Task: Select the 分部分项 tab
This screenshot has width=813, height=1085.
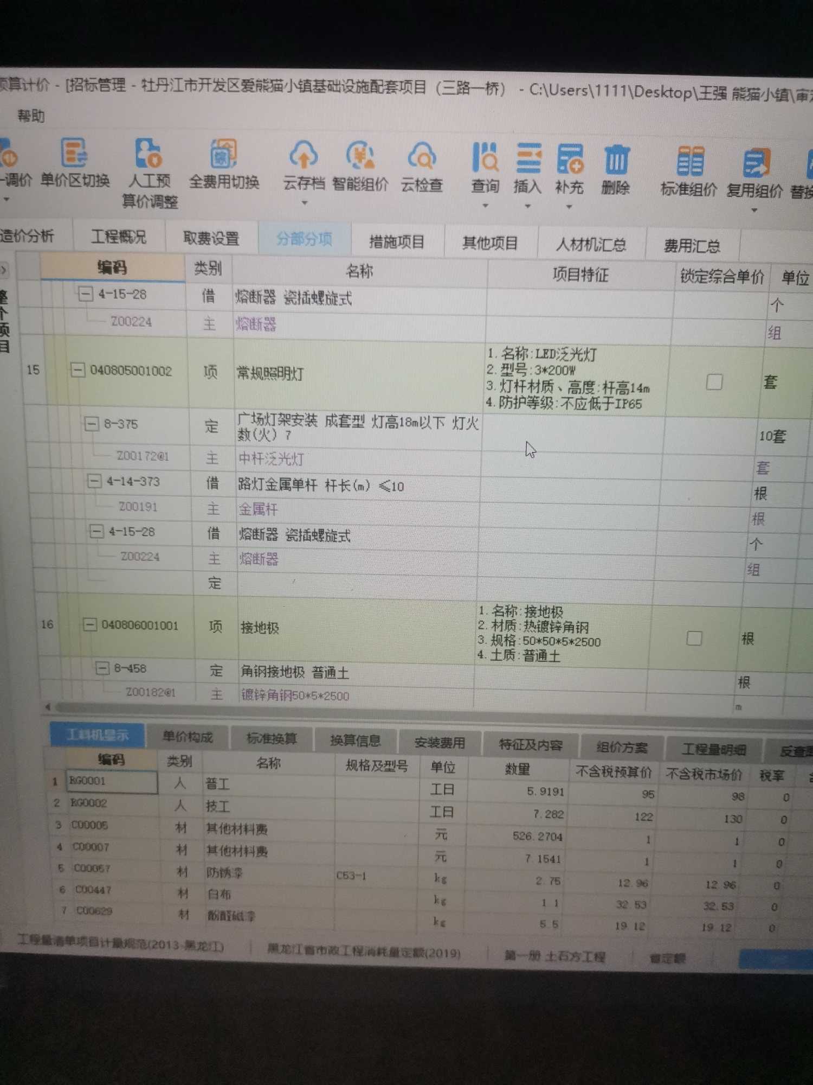Action: [x=304, y=239]
